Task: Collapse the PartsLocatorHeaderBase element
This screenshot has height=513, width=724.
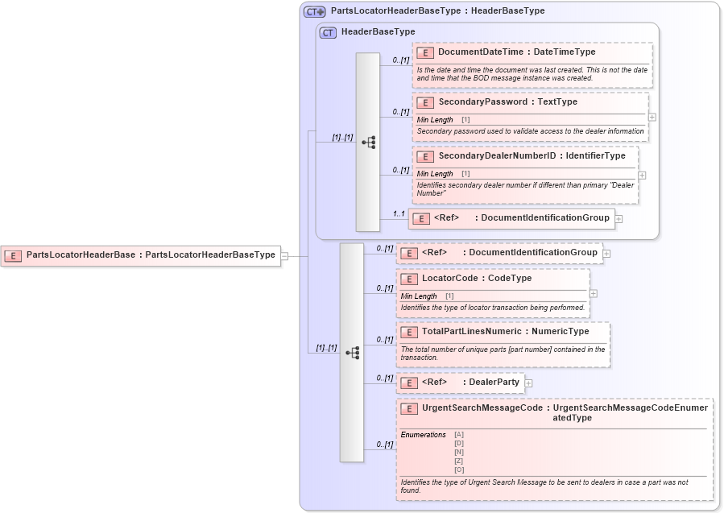Action: pyautogui.click(x=283, y=255)
